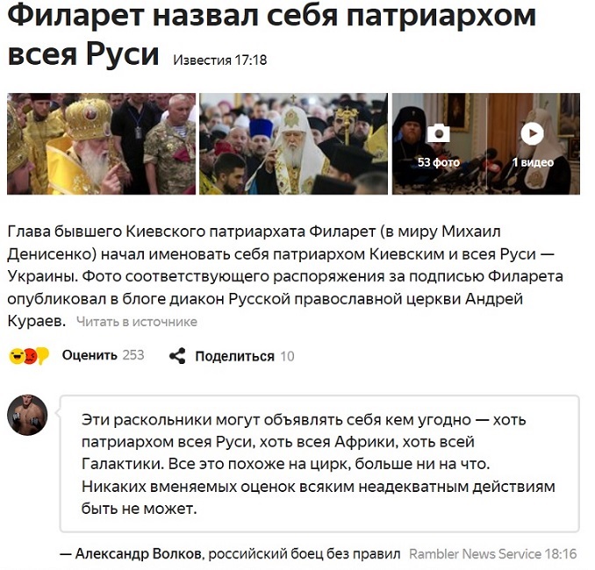Select the yellow thumbs-down reaction
Screen dimensions: 595x570
[x=43, y=356]
